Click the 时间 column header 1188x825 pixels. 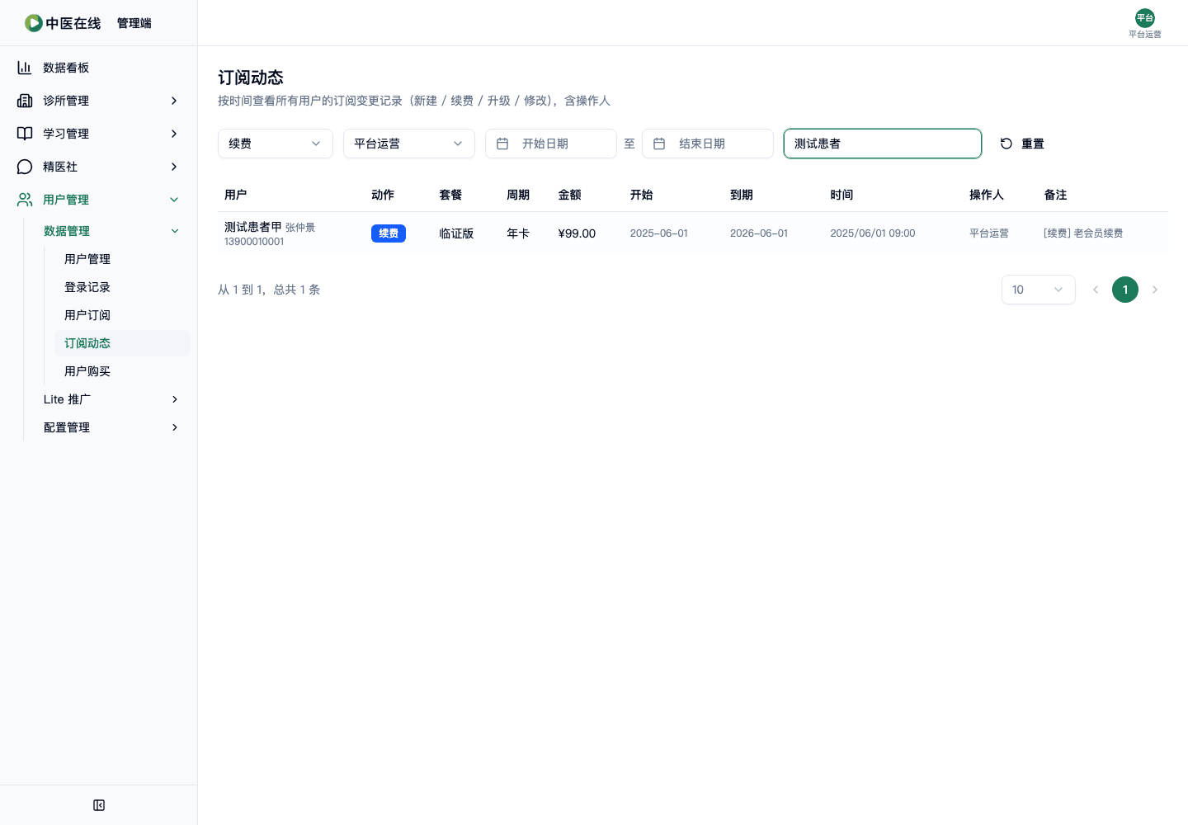[x=841, y=195]
